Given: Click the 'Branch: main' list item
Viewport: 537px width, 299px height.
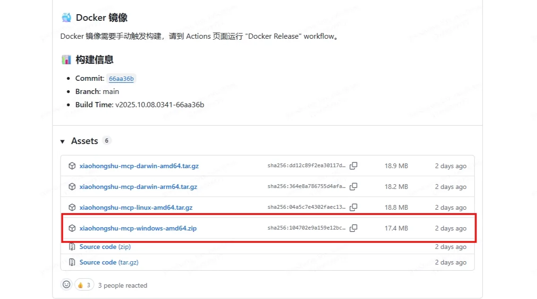Looking at the screenshot, I should coord(97,92).
